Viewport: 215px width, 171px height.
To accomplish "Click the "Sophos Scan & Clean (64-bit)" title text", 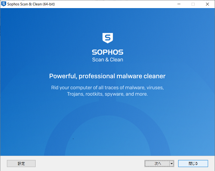I will (x=31, y=4).
